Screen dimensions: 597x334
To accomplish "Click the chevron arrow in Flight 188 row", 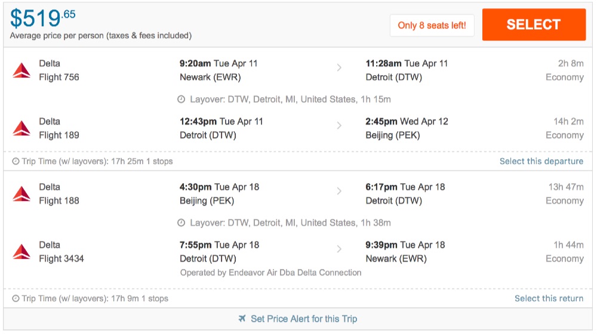I will tap(339, 191).
